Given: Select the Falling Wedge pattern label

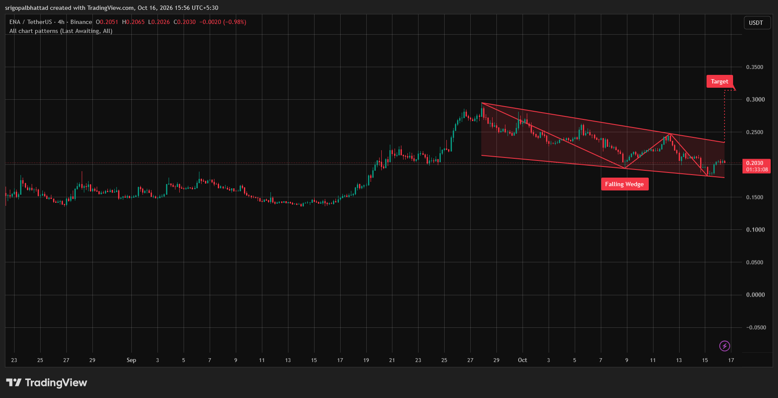Looking at the screenshot, I should (x=624, y=184).
